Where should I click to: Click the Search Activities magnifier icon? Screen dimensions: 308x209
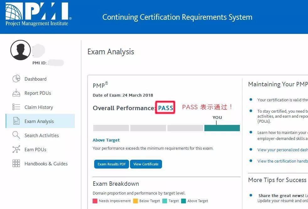point(16,135)
